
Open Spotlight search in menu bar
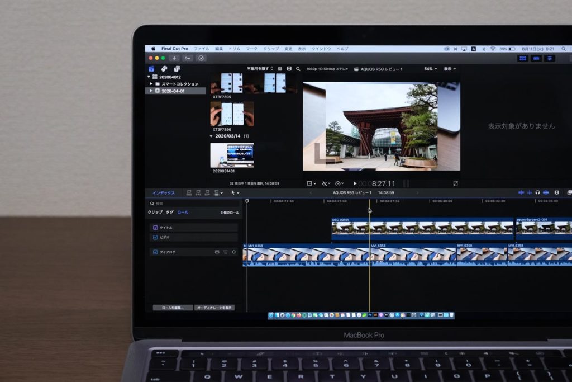point(564,49)
